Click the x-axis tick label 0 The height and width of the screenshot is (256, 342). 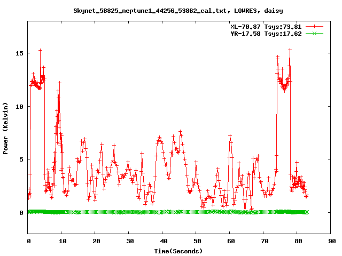click(x=29, y=241)
